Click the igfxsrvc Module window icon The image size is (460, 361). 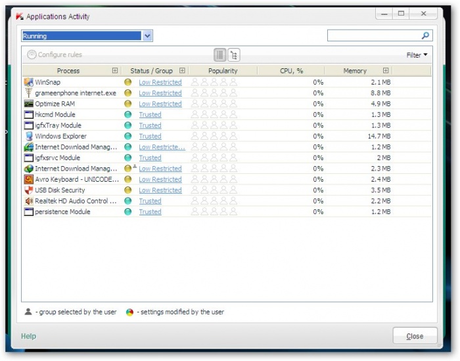coord(28,158)
